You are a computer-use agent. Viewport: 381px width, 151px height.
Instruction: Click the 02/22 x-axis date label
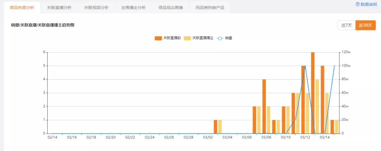pos(130,137)
